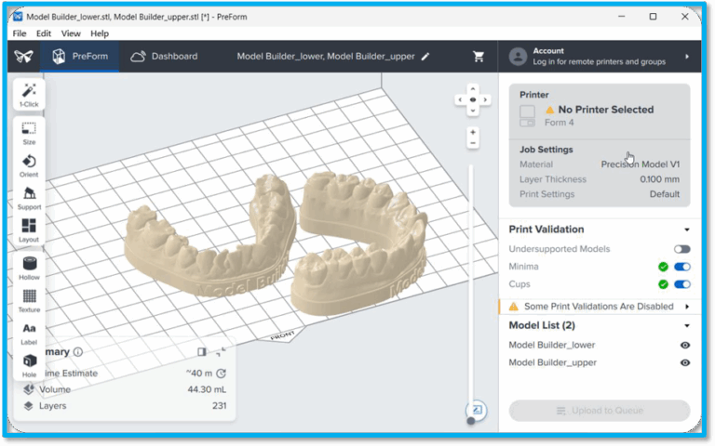The width and height of the screenshot is (715, 446).
Task: Click No Printer Selected to choose printer
Action: click(605, 110)
